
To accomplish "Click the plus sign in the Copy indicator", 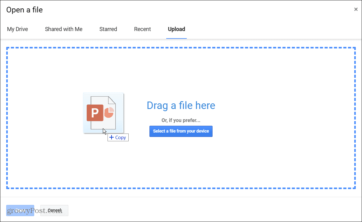I will 111,137.
